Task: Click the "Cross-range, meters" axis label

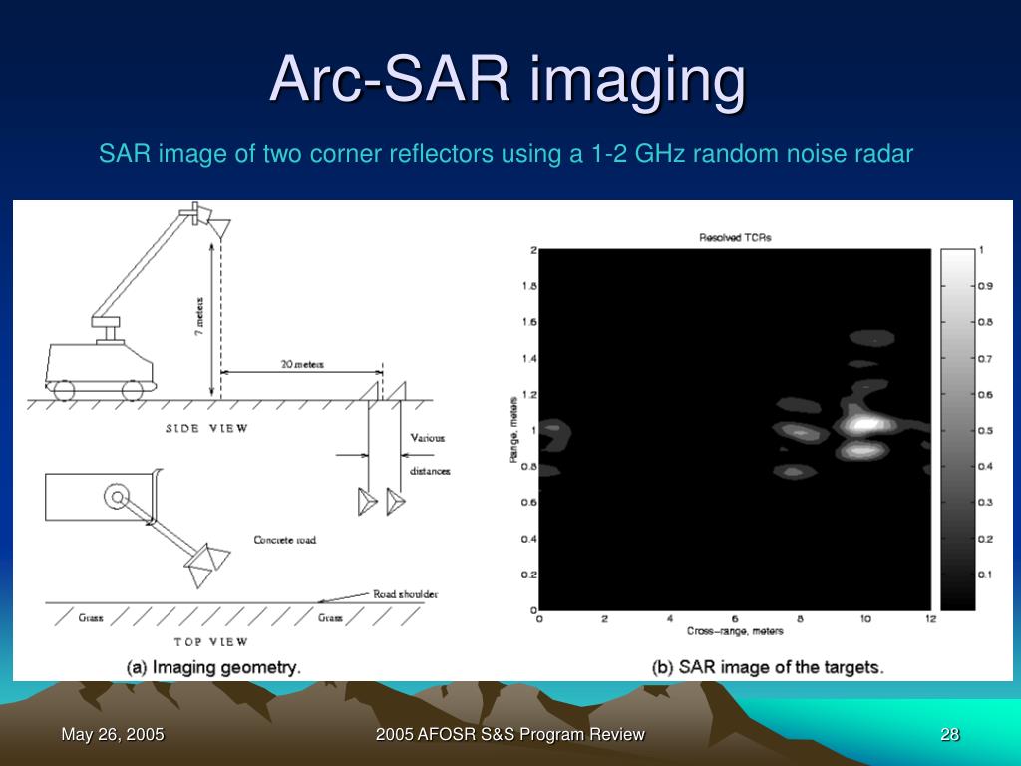Action: [735, 631]
